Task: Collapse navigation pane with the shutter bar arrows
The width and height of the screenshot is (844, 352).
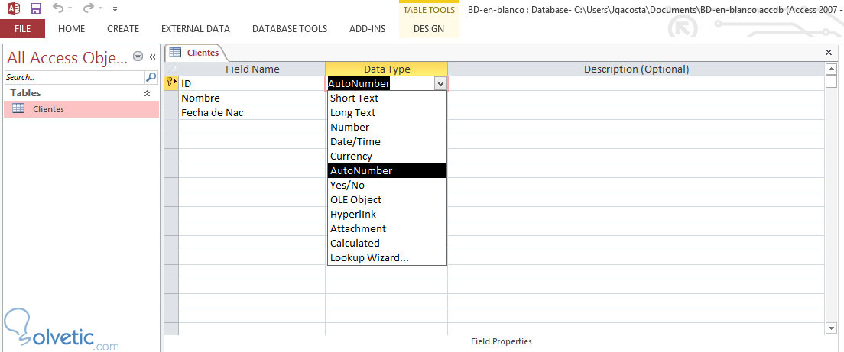Action: coord(152,57)
